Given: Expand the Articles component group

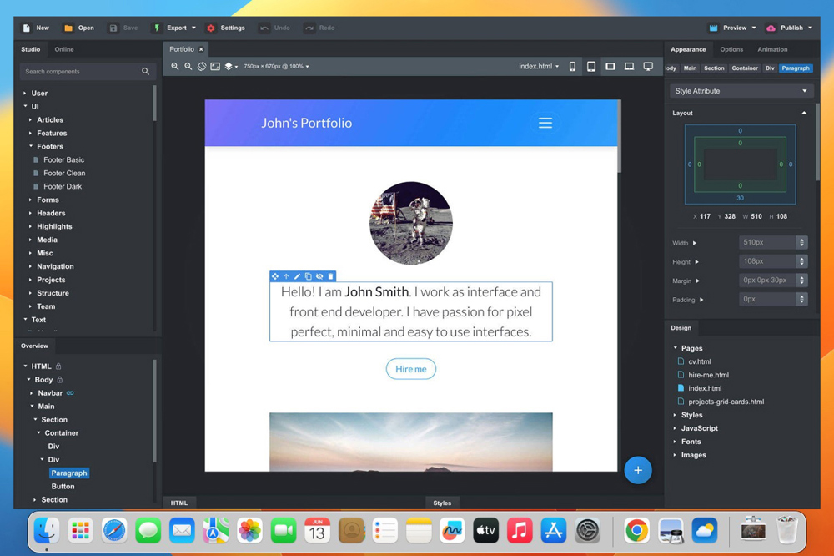Looking at the screenshot, I should (x=30, y=120).
